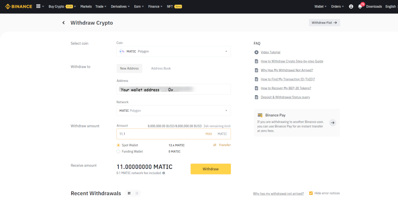Screen dimensions: 398x202
Task: Open the notifications bell icon
Action: point(360,6)
